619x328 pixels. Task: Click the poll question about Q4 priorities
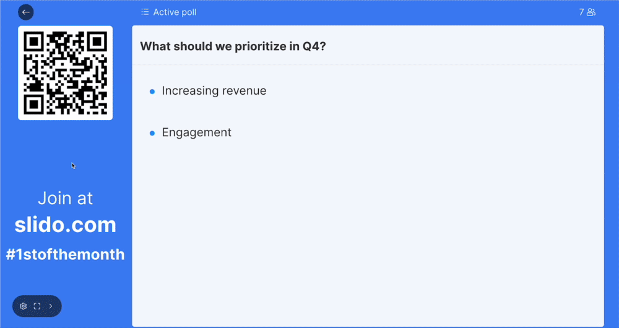(233, 46)
